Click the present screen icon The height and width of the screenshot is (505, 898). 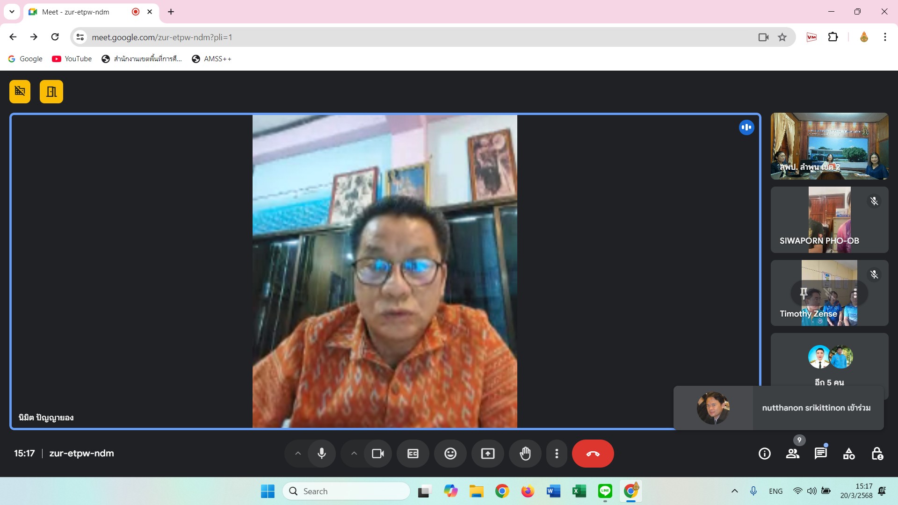tap(487, 454)
